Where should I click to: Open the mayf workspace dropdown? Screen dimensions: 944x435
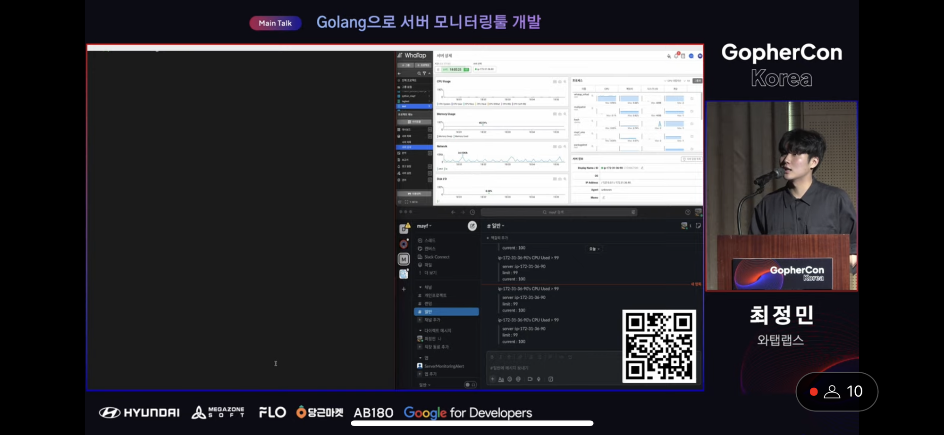click(x=424, y=226)
